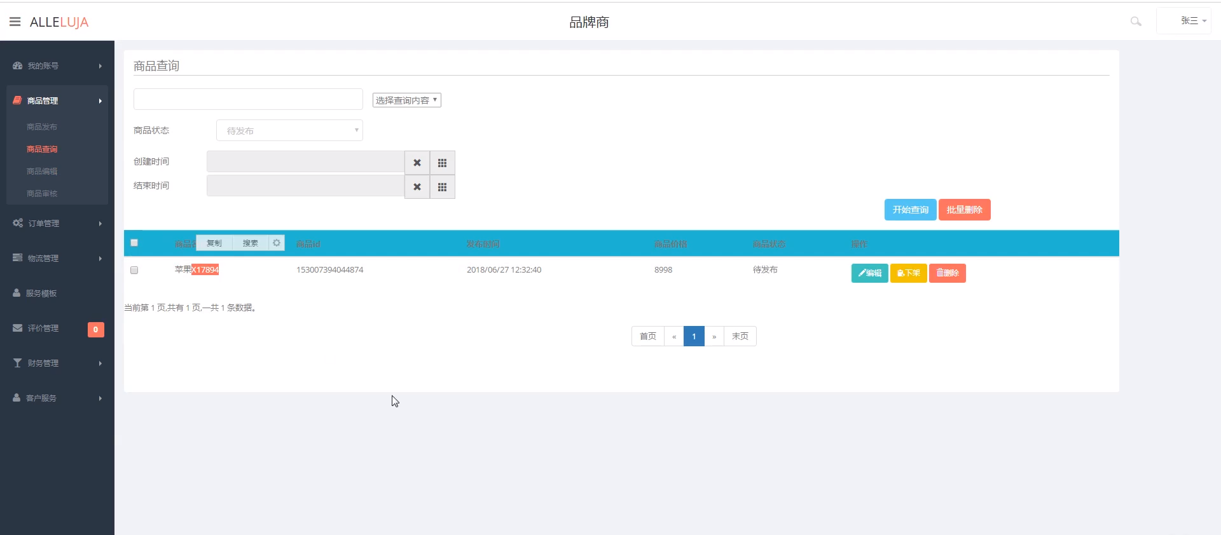1221x535 pixels.
Task: Open 商品状态 待发布 dropdown
Action: click(x=289, y=130)
